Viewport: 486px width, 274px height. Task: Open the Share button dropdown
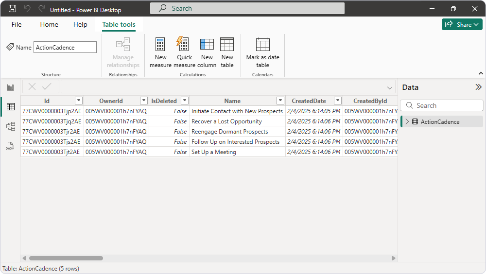tap(462, 24)
